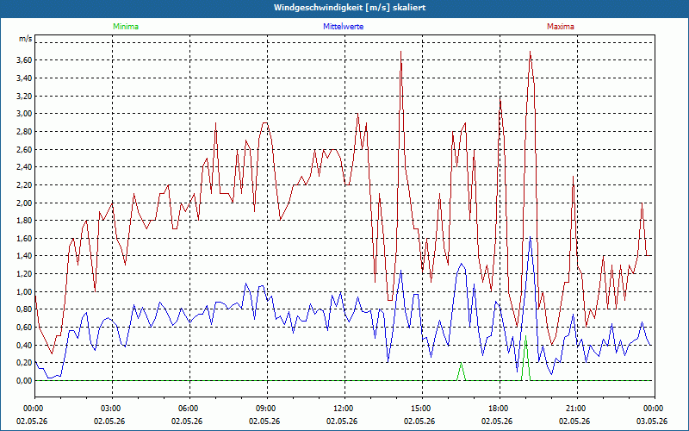The height and width of the screenshot is (431, 689).
Task: Click the 'm/s' unit label
Action: tap(26, 39)
